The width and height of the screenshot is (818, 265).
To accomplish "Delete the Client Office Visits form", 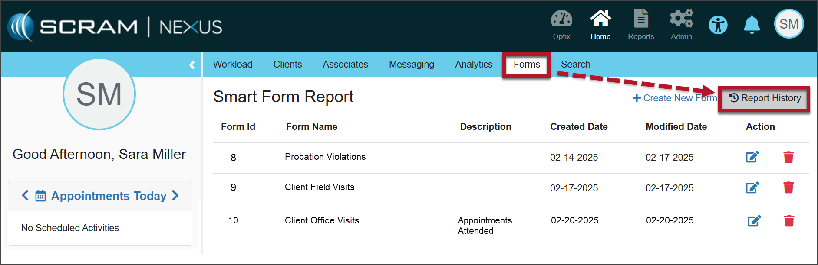I will [789, 221].
